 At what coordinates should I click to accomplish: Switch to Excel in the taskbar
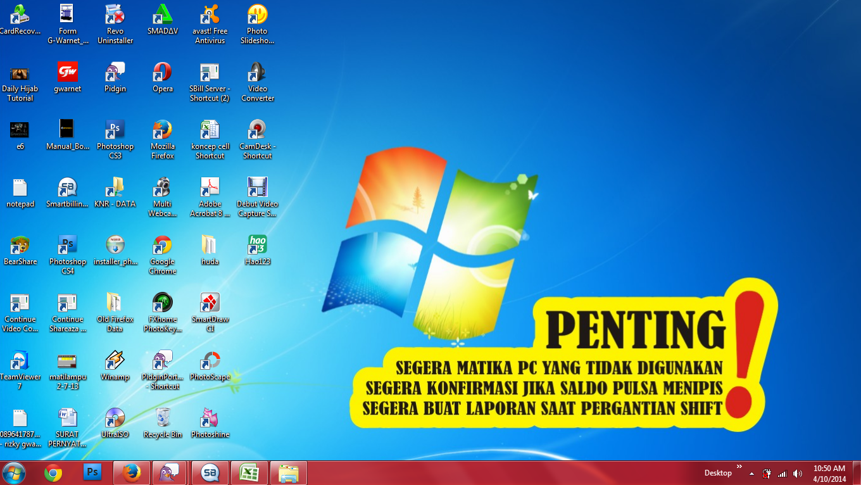249,473
